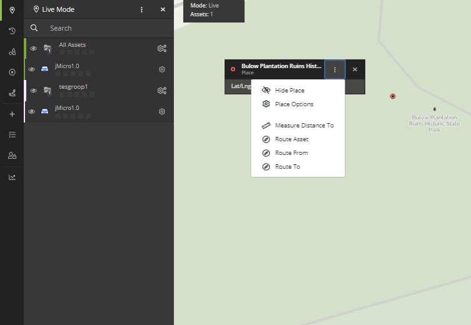Click Place Options menu entry

click(x=294, y=104)
